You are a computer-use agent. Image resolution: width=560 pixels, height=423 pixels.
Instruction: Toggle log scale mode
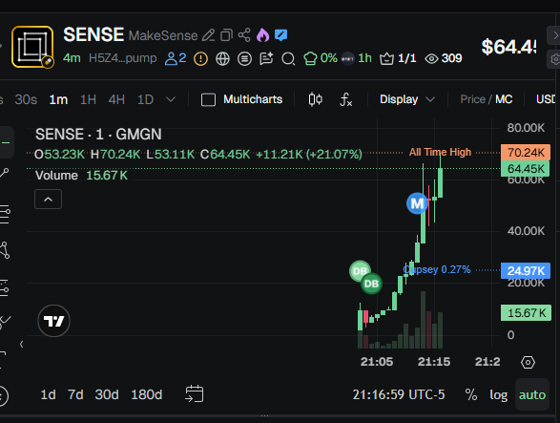click(499, 394)
